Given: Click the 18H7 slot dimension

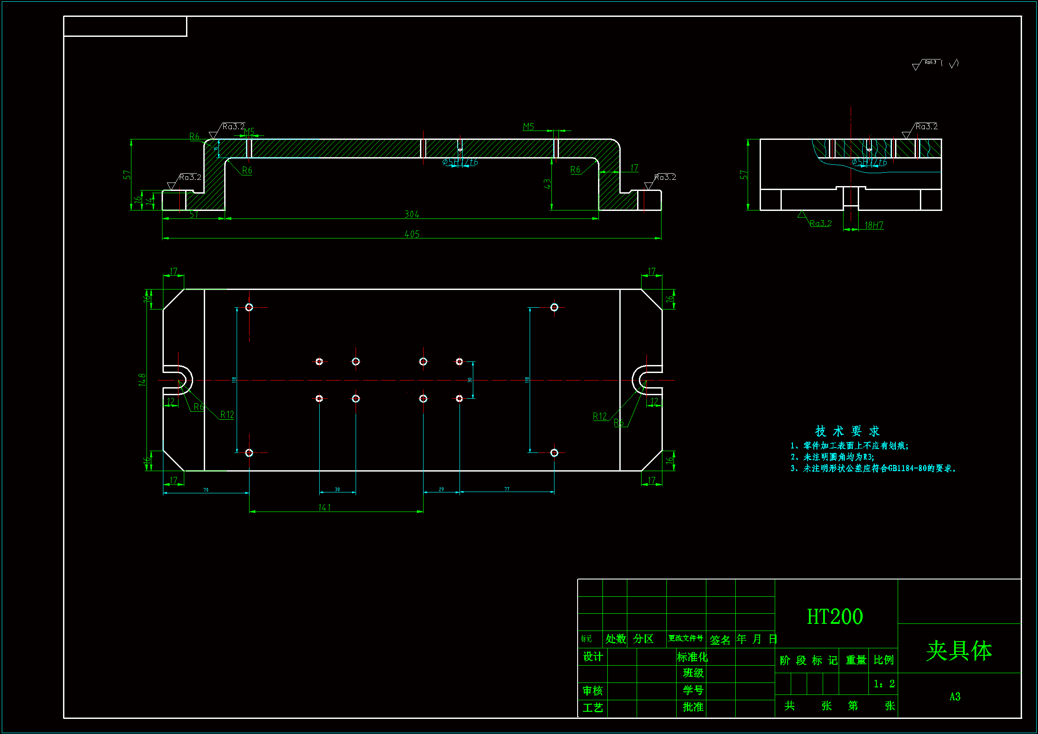Looking at the screenshot, I should point(873,225).
